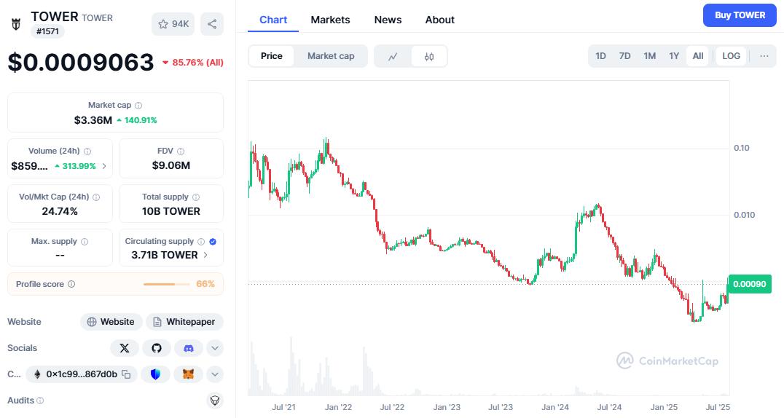This screenshot has width=784, height=418.
Task: Set chart range to All
Action: tap(698, 56)
